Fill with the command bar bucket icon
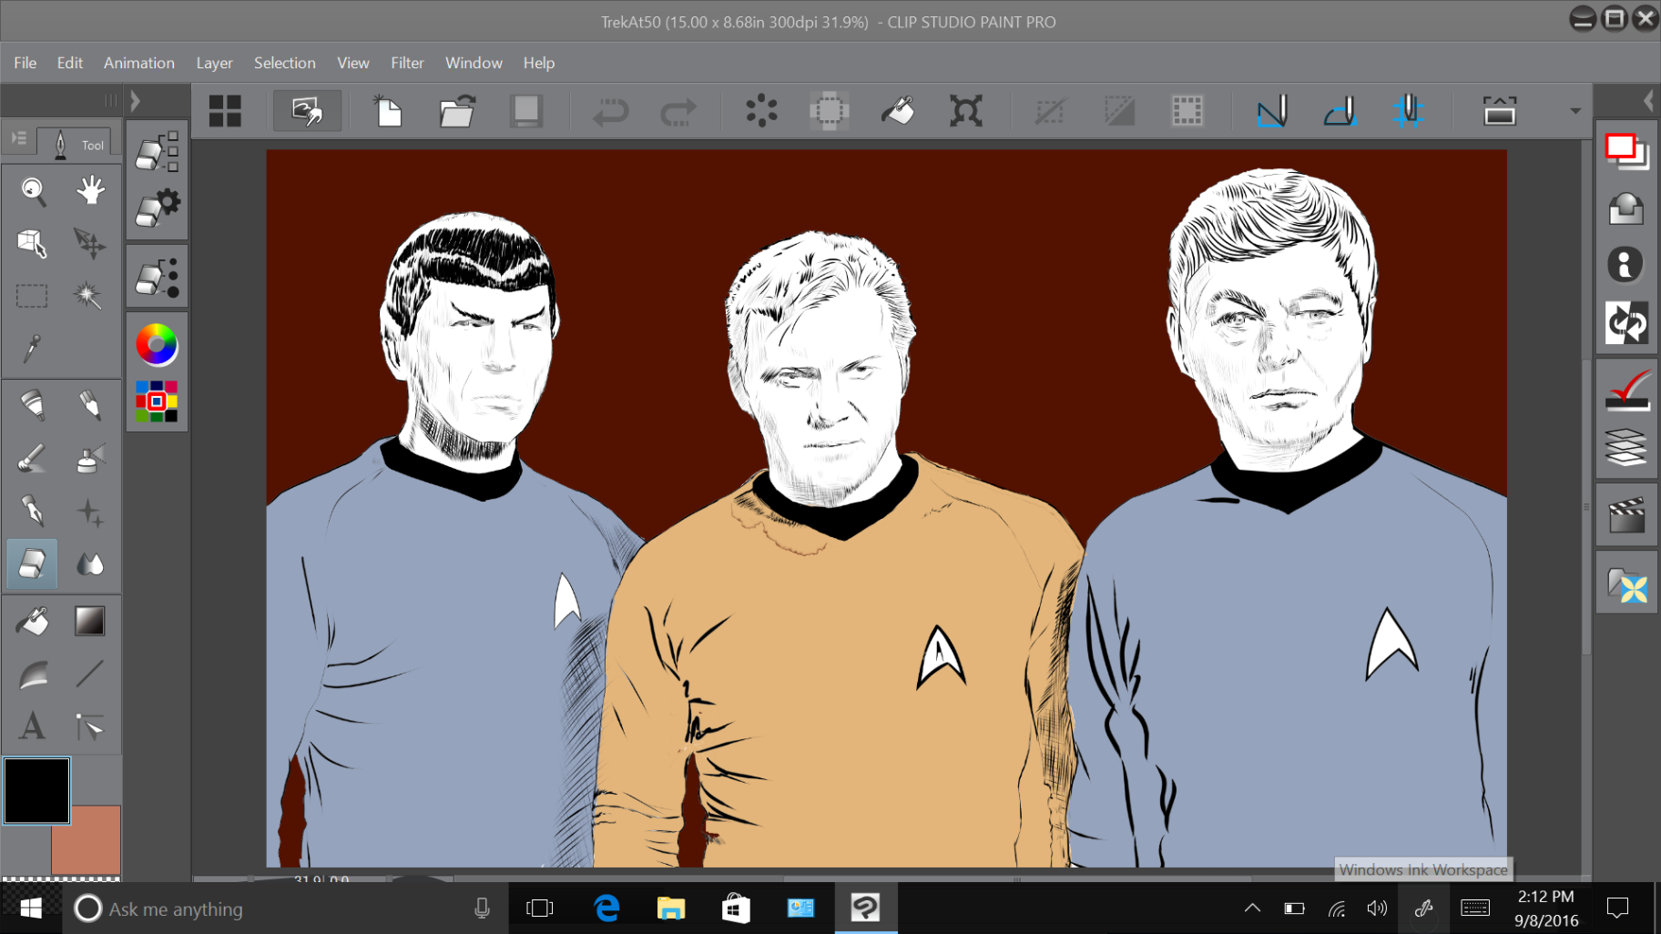This screenshot has height=934, width=1661. [x=898, y=111]
